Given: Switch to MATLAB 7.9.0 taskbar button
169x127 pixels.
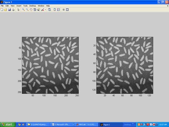Looking at the screenshot, I should 86,125.
